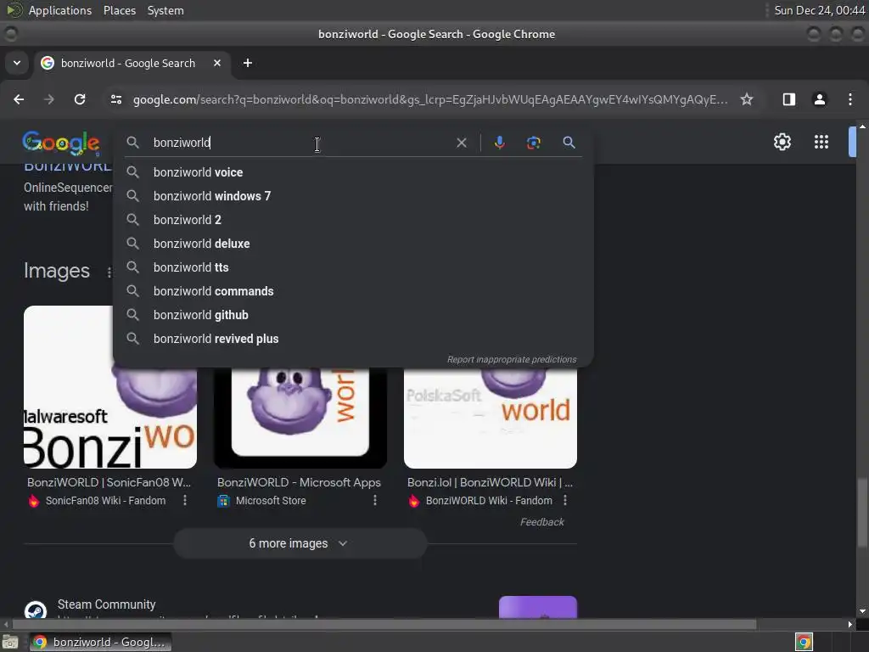The image size is (869, 652).
Task: Click the Feedback link below images
Action: coord(542,522)
